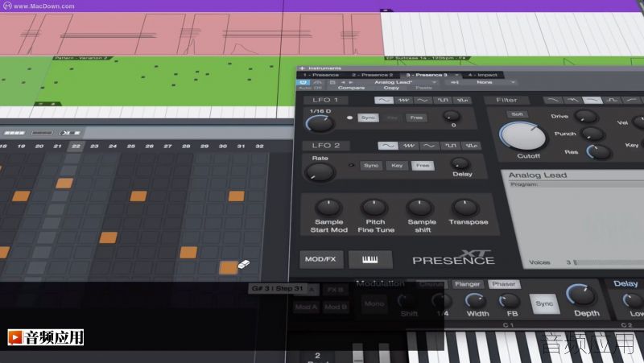Click the LFO 2 Rate knob
This screenshot has width=644, height=363.
(320, 172)
